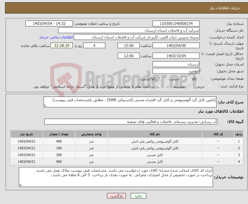Click the goods group field
248x204 pixels.
click(x=131, y=121)
